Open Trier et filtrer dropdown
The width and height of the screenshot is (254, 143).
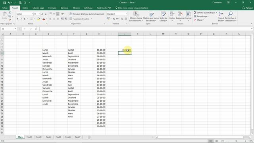pyautogui.click(x=221, y=16)
